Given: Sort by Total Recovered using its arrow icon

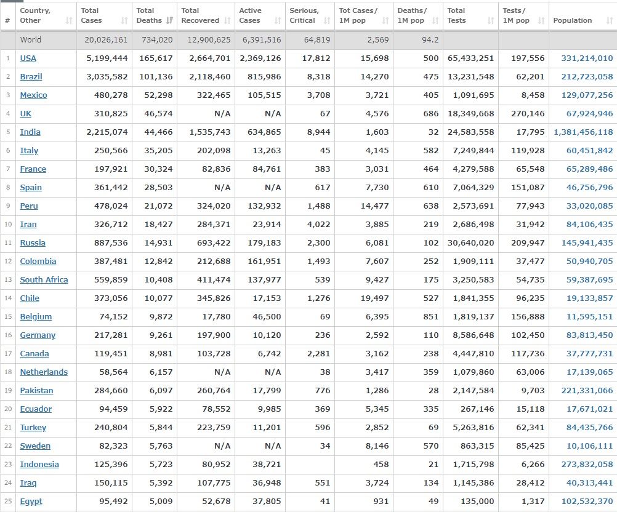Looking at the screenshot, I should click(227, 21).
